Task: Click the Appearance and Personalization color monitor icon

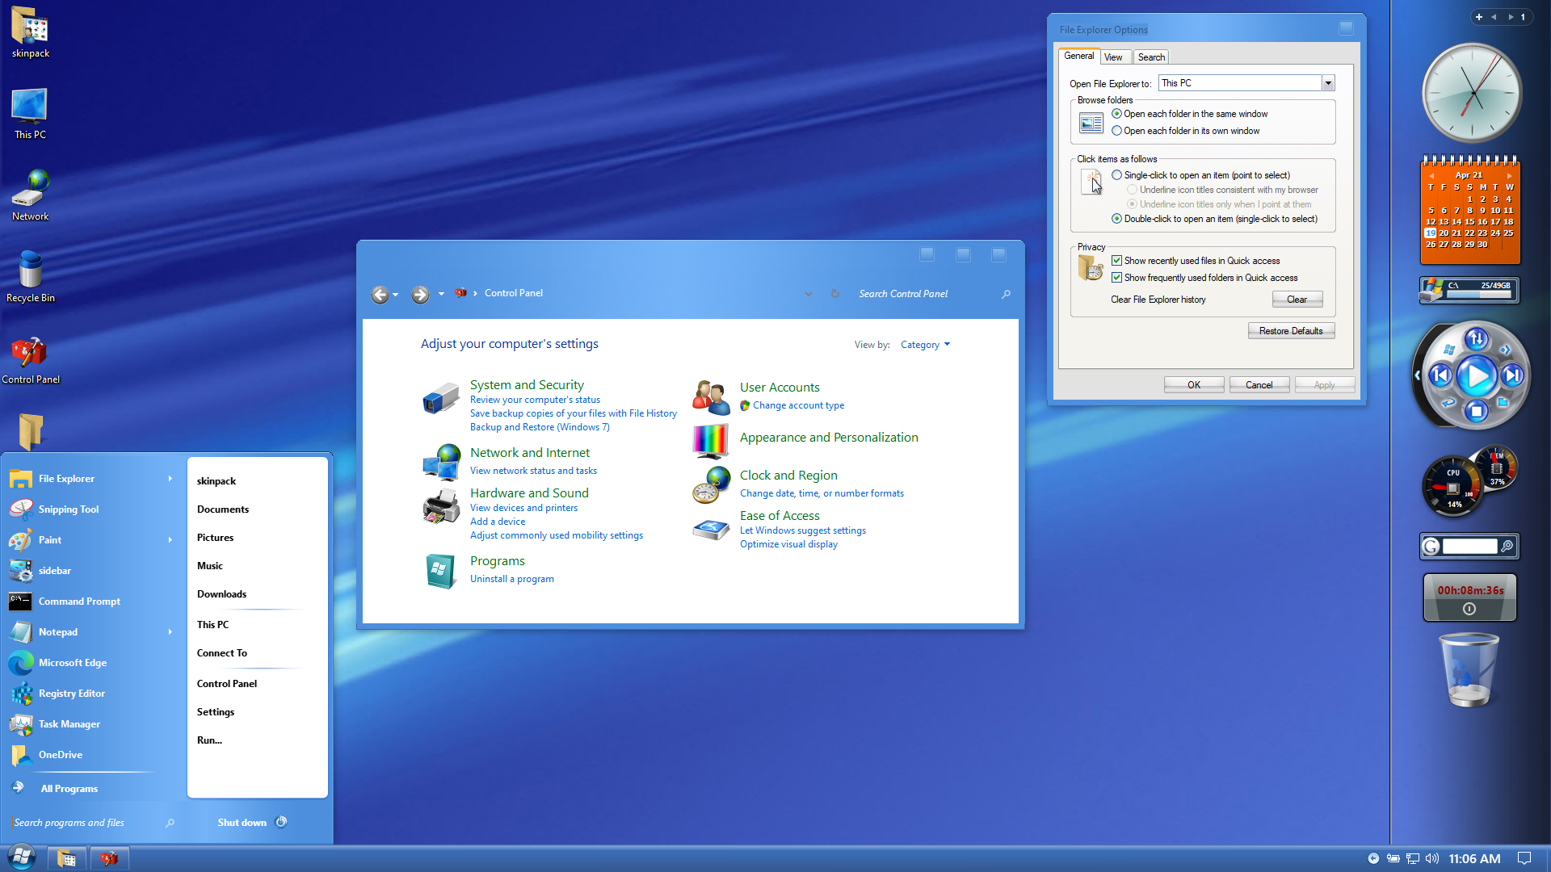Action: [x=710, y=441]
